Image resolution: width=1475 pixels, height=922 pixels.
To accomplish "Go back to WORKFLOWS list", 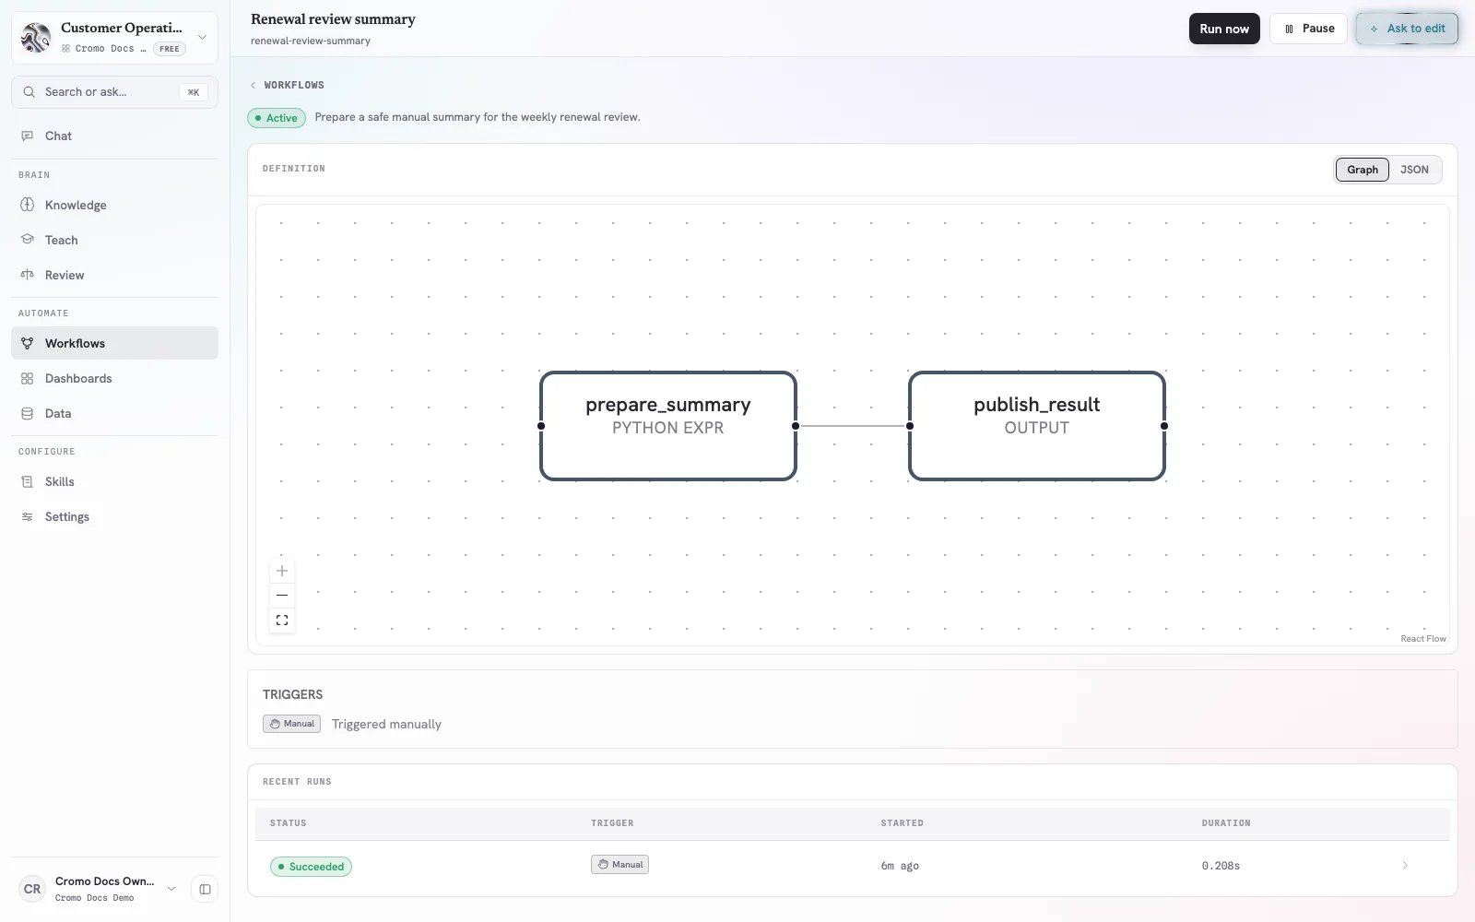I will pos(288,85).
